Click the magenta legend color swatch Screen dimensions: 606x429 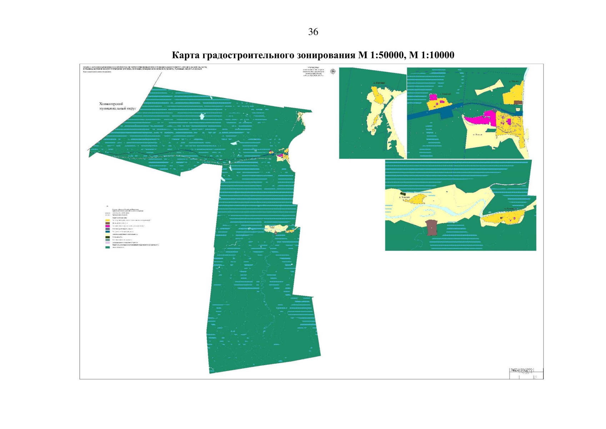[x=107, y=226]
